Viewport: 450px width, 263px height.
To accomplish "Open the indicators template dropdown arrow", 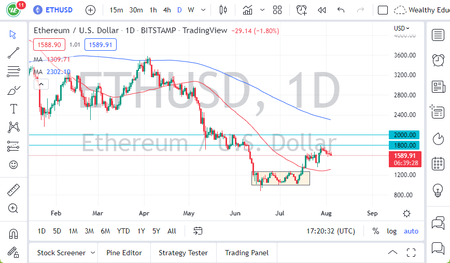I will pos(262,10).
